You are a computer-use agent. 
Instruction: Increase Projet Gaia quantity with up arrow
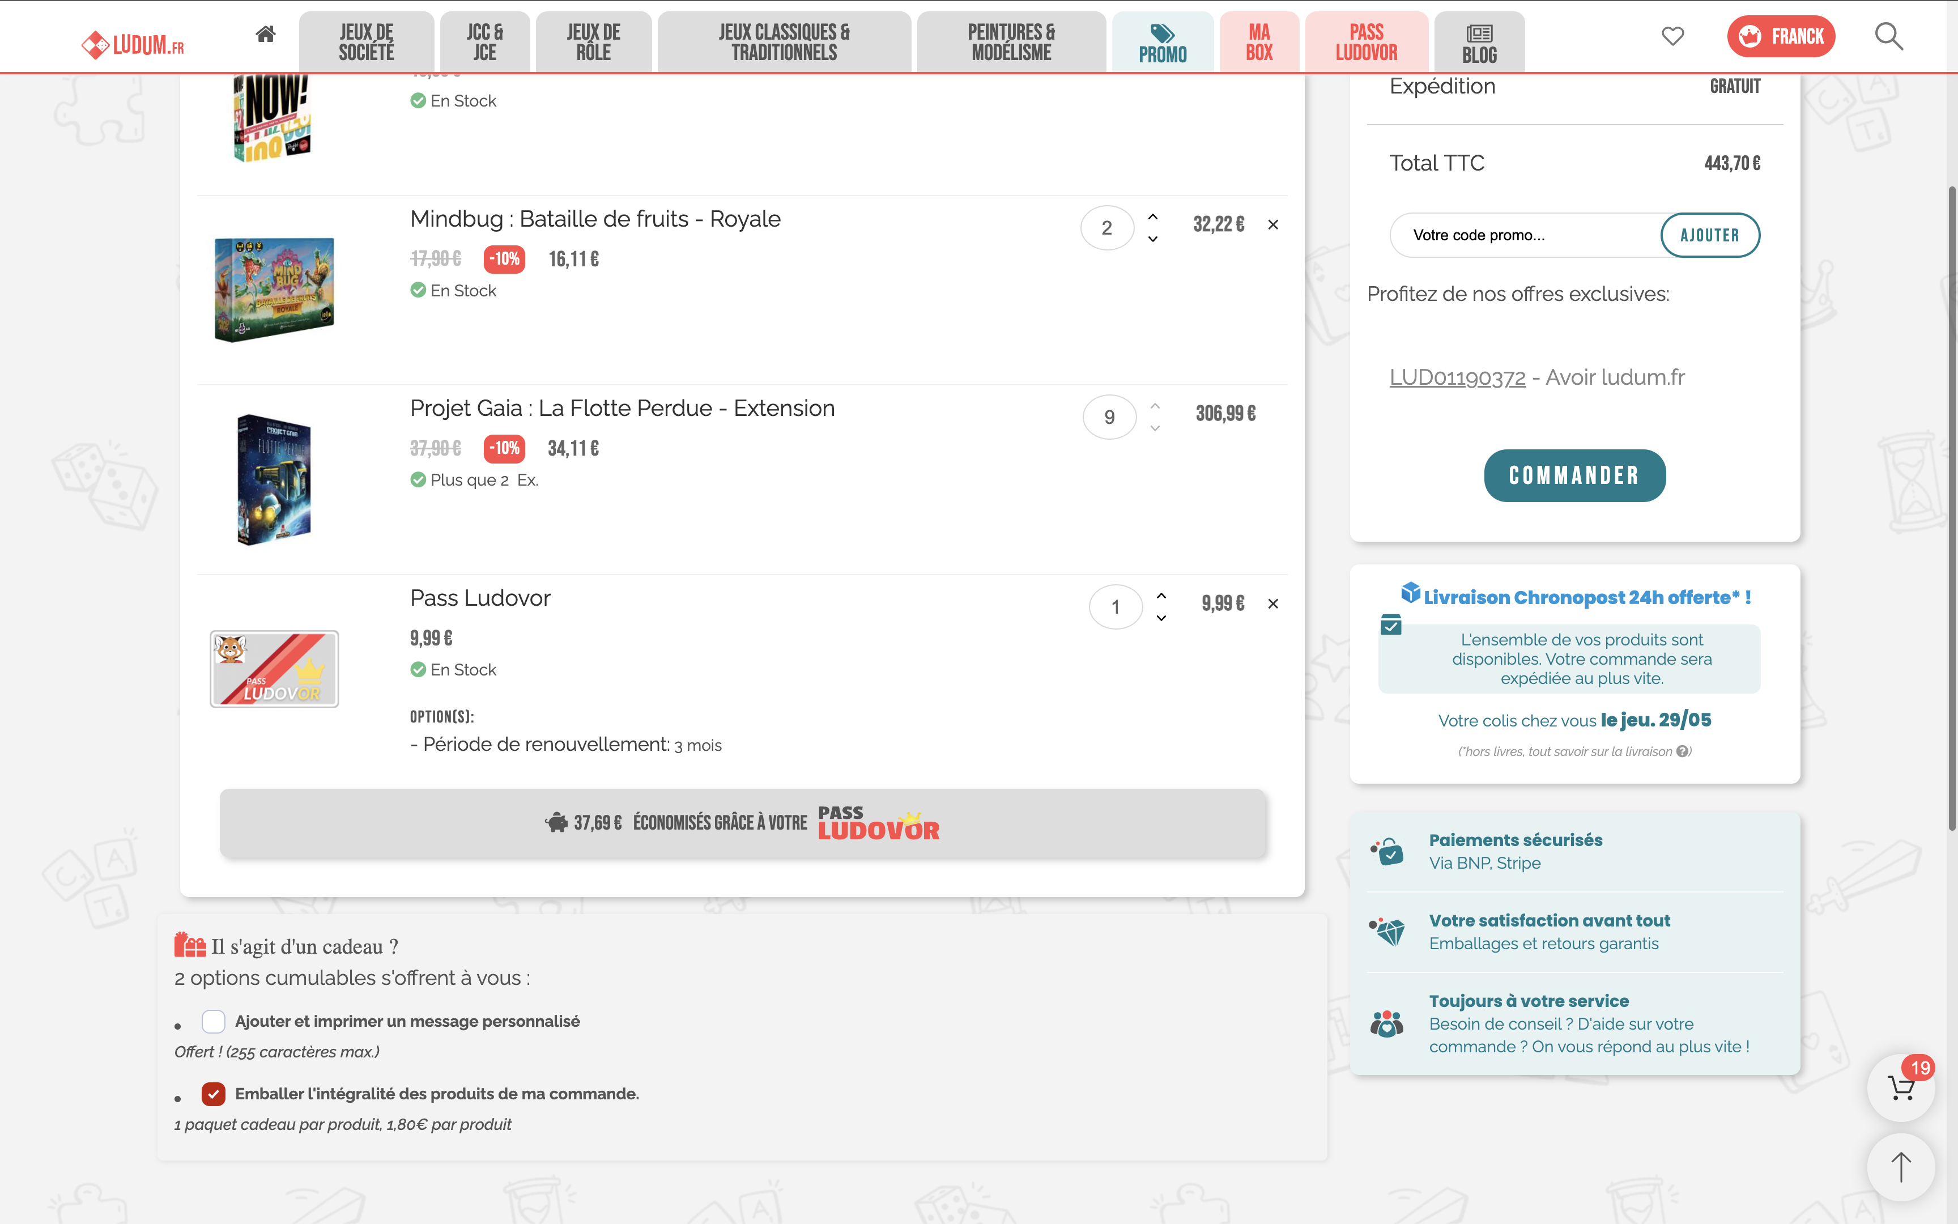[1155, 406]
